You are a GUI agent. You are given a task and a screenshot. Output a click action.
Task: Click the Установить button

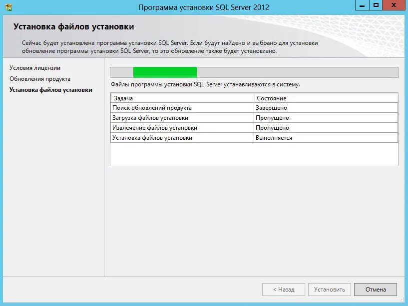click(330, 290)
